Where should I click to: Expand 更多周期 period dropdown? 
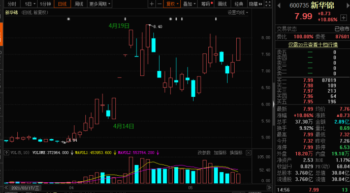tap(100, 4)
